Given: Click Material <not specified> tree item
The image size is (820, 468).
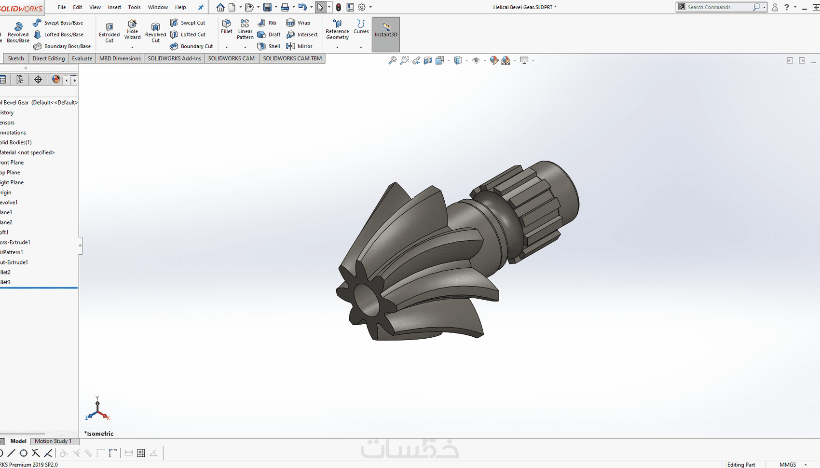Looking at the screenshot, I should coord(27,152).
